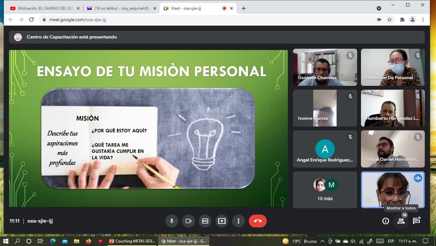Open the '10 más' participants tile
This screenshot has height=246, width=436.
325,190
